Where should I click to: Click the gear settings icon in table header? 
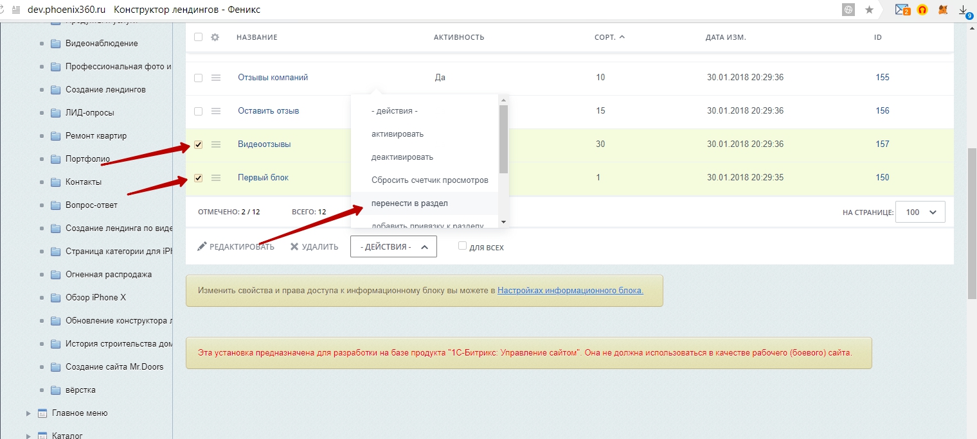click(215, 37)
